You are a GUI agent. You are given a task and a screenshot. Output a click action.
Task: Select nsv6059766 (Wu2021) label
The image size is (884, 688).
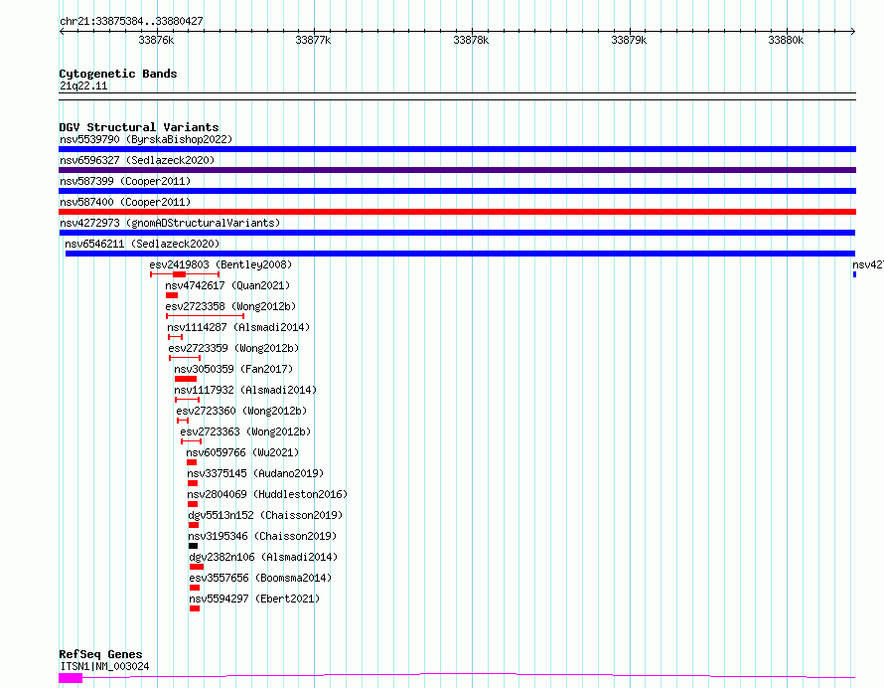242,452
